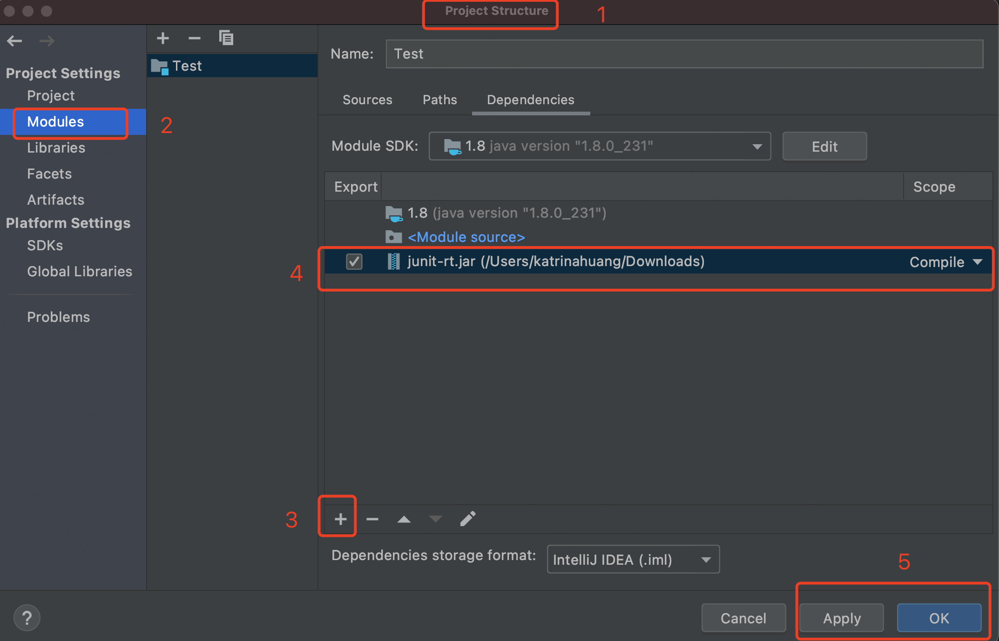Click the remove module minus icon
Screen dimensions: 999x641
click(x=194, y=38)
